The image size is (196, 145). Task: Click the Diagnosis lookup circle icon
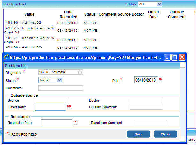[x=80, y=72]
